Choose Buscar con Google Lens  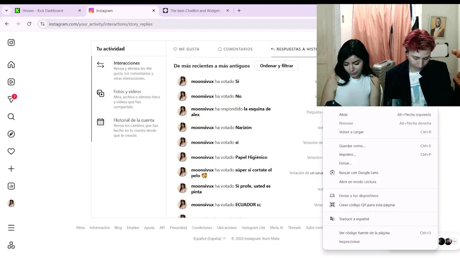point(380,173)
